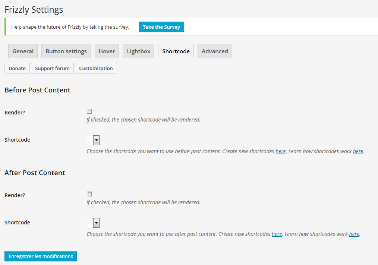Image resolution: width=378 pixels, height=265 pixels.
Task: Click 'here' link on how shortcodes work, after post
Action: point(354,234)
